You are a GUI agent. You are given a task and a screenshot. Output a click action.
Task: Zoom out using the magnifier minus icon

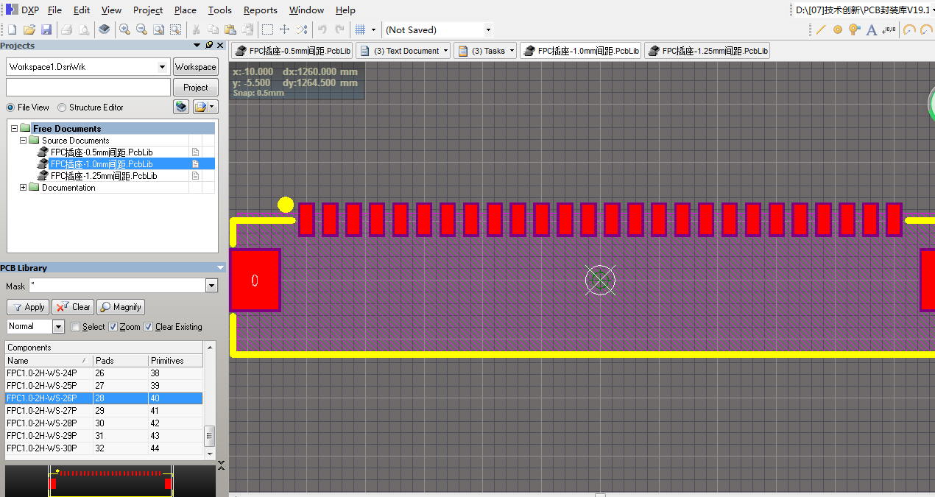(x=141, y=29)
